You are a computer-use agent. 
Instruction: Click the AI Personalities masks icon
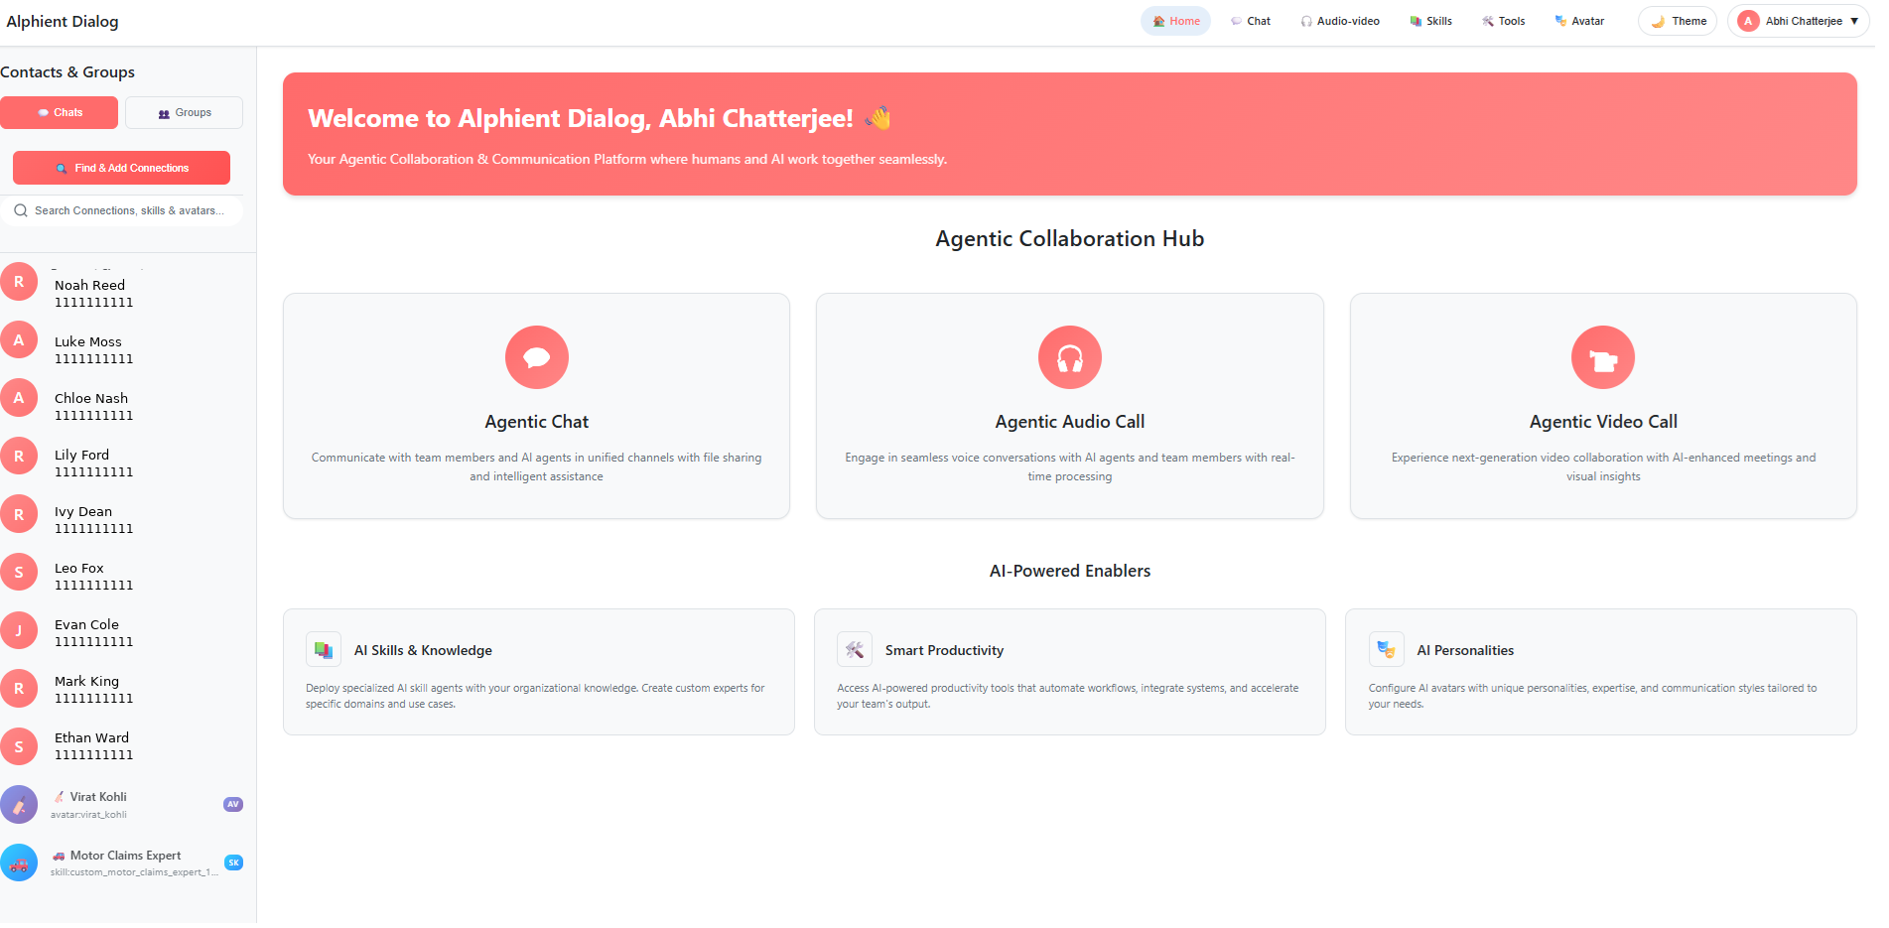click(1386, 650)
